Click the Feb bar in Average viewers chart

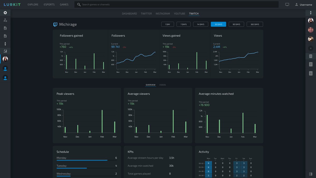click(173, 121)
